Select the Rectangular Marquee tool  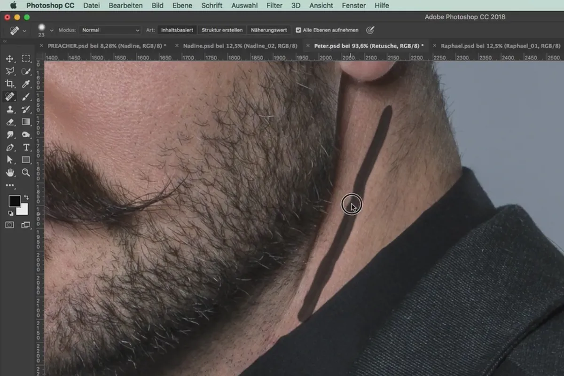click(x=26, y=59)
